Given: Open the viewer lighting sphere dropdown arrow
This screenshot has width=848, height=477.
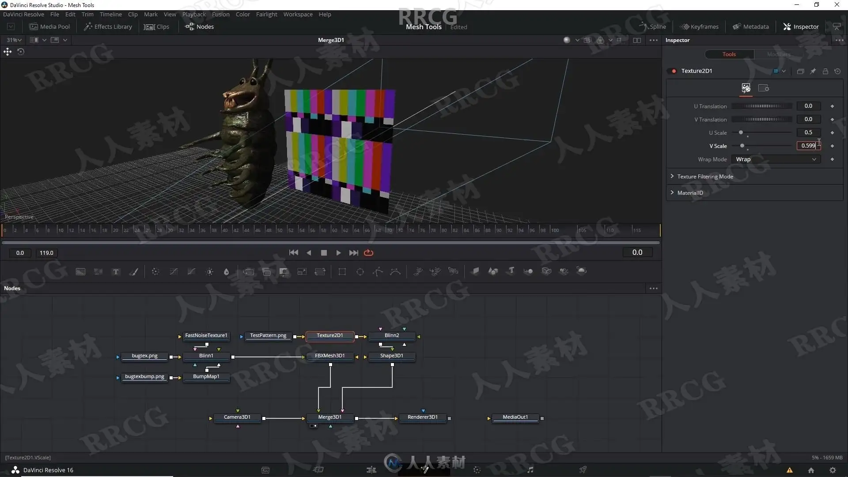Looking at the screenshot, I should (x=577, y=40).
